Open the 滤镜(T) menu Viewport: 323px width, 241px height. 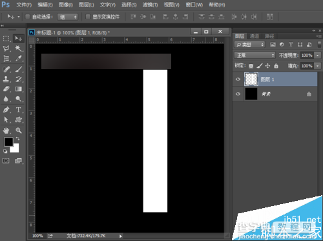point(150,5)
